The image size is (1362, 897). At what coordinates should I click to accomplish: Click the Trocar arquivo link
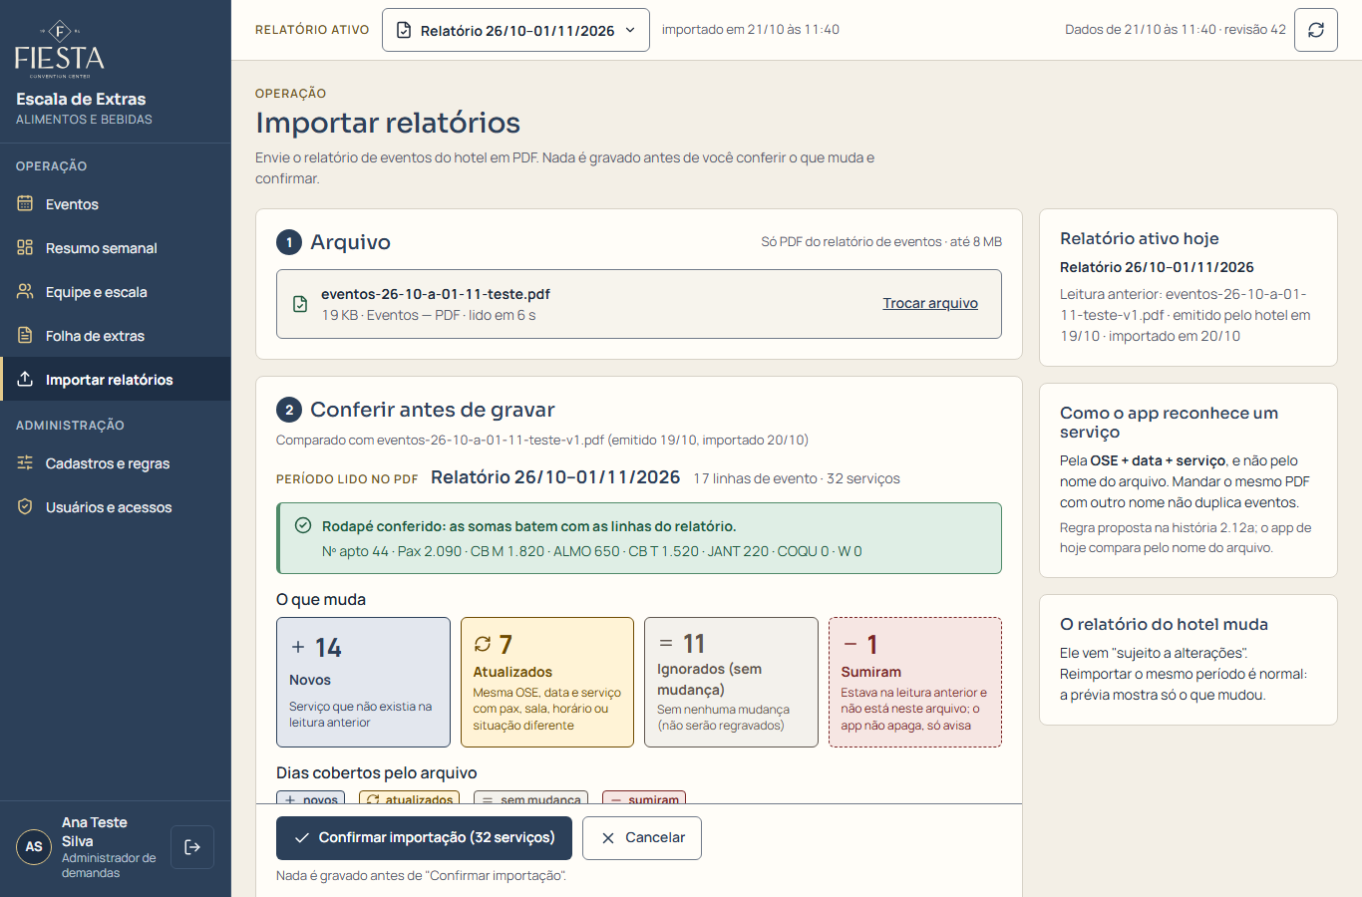[930, 303]
